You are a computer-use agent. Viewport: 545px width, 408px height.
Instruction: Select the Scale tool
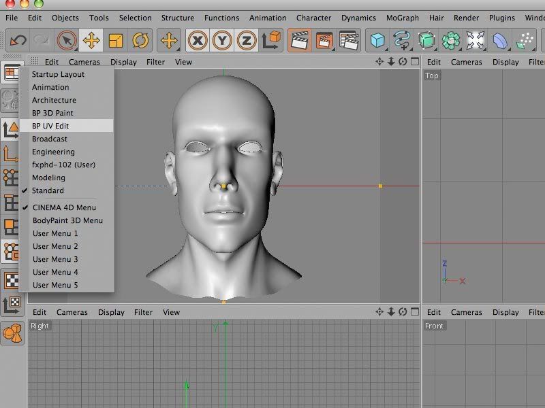click(x=116, y=41)
